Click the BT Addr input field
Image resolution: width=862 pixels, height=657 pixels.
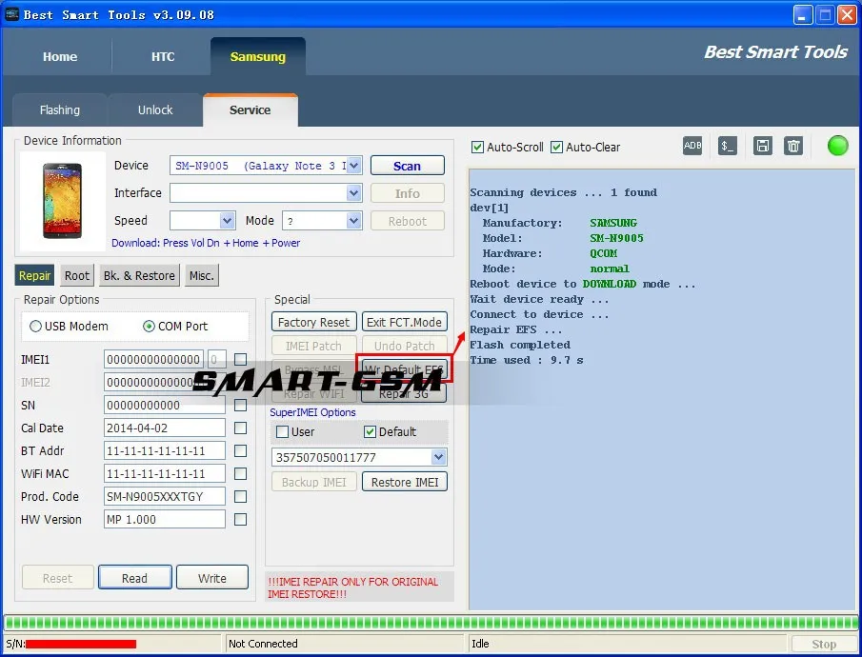(x=165, y=450)
